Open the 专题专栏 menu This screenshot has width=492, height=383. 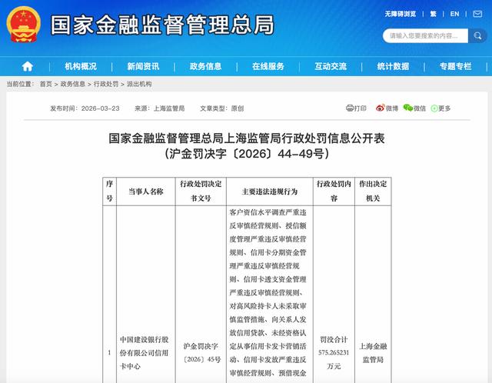pos(455,66)
